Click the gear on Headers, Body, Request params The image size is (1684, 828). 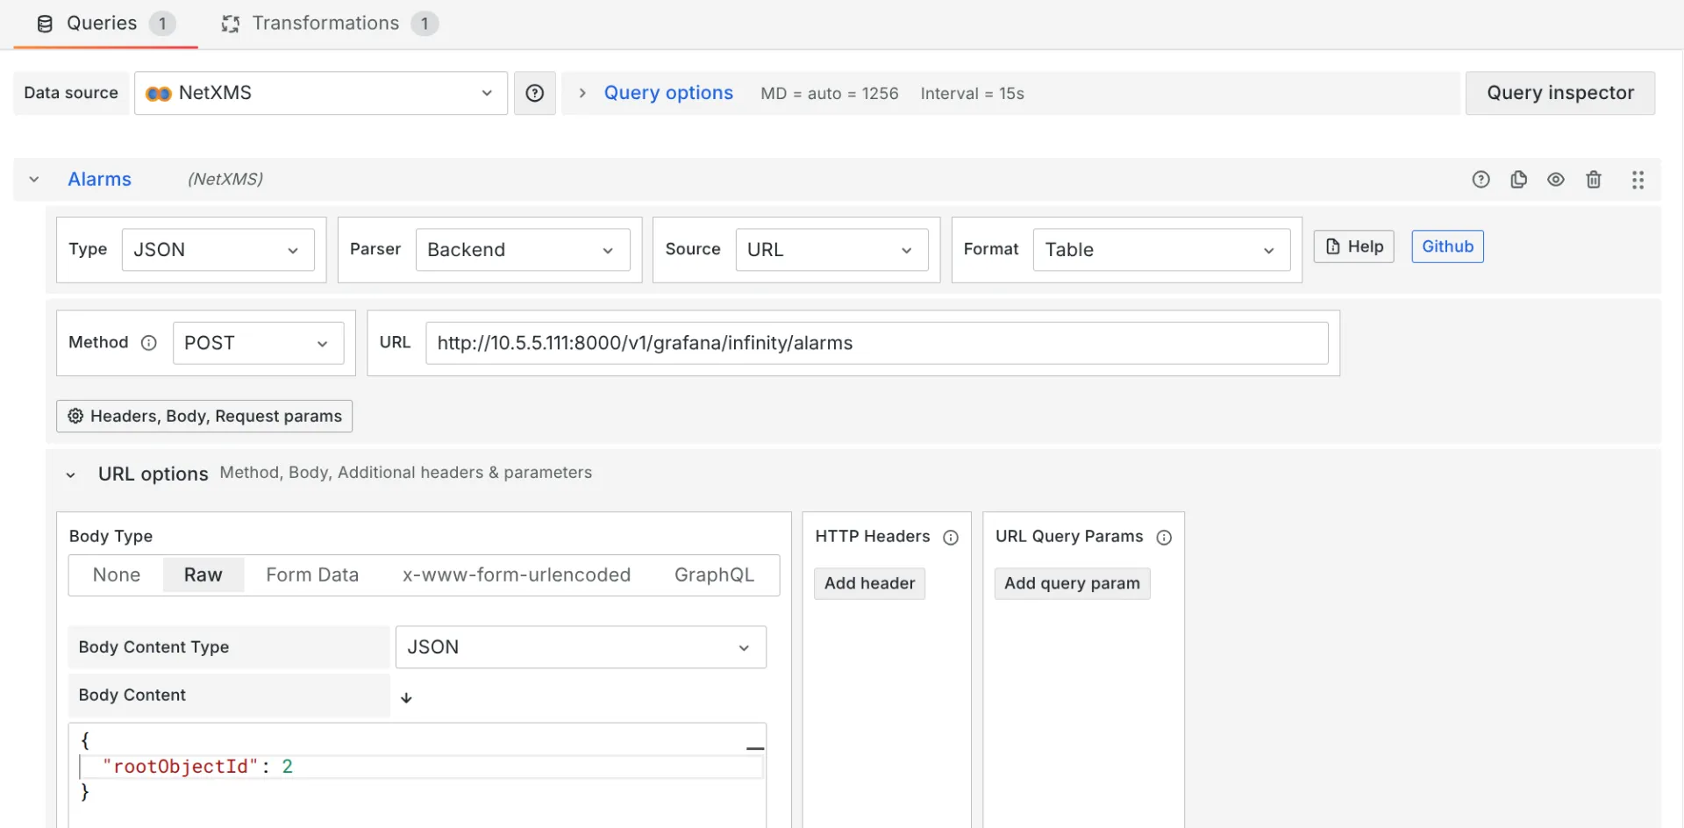click(x=75, y=416)
